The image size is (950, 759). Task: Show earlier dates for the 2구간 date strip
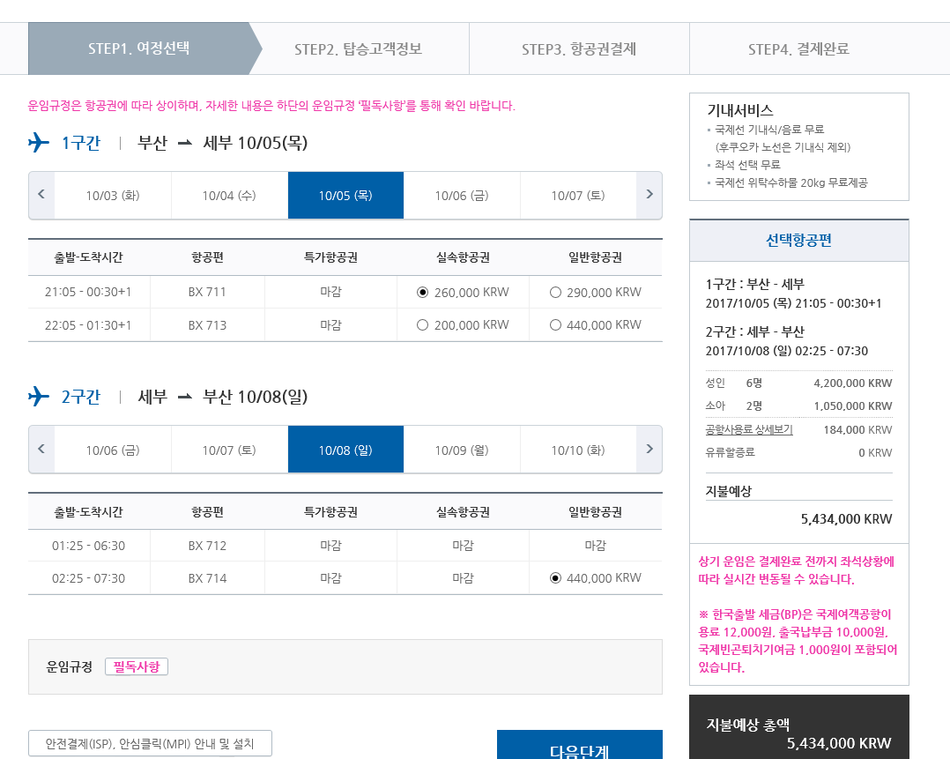coord(41,450)
